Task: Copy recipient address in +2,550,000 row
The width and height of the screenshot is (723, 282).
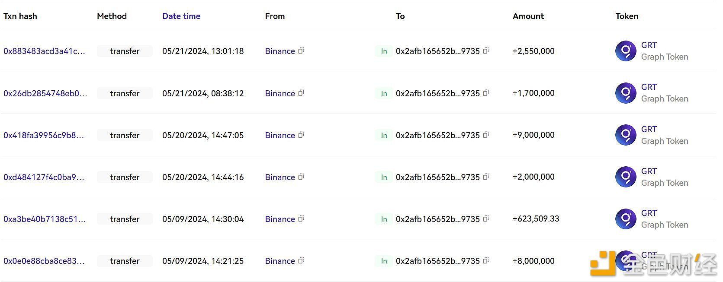Action: [486, 51]
